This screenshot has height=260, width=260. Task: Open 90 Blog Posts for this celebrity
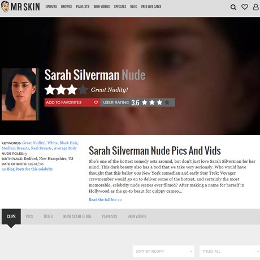click(27, 169)
